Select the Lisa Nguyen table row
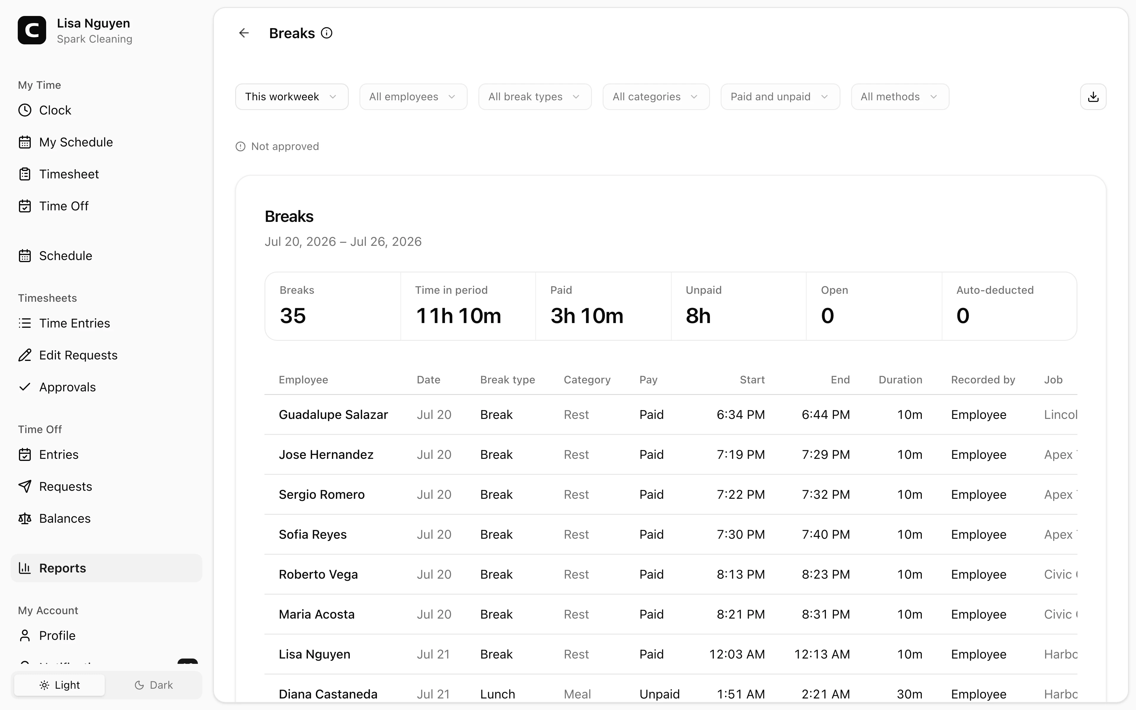 pyautogui.click(x=671, y=655)
